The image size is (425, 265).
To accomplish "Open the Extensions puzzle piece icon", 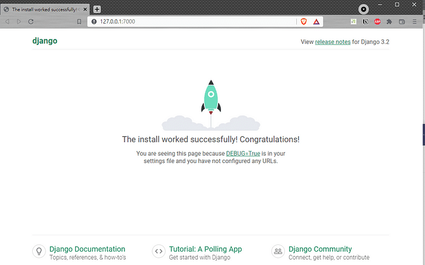I will point(389,21).
